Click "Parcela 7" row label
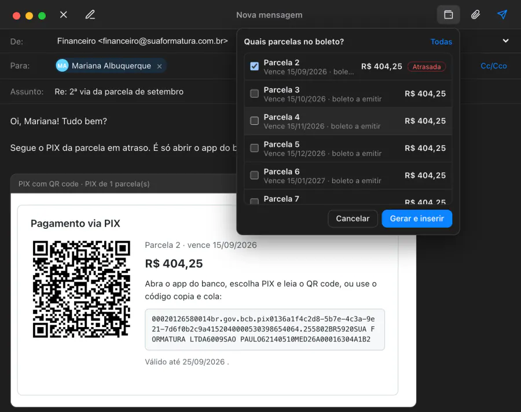This screenshot has width=521, height=412. (281, 199)
